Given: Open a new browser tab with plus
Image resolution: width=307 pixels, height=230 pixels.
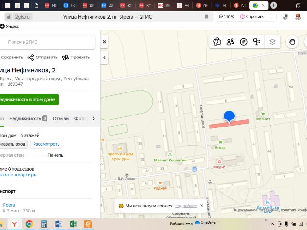Looking at the screenshot, I should (x=273, y=5).
